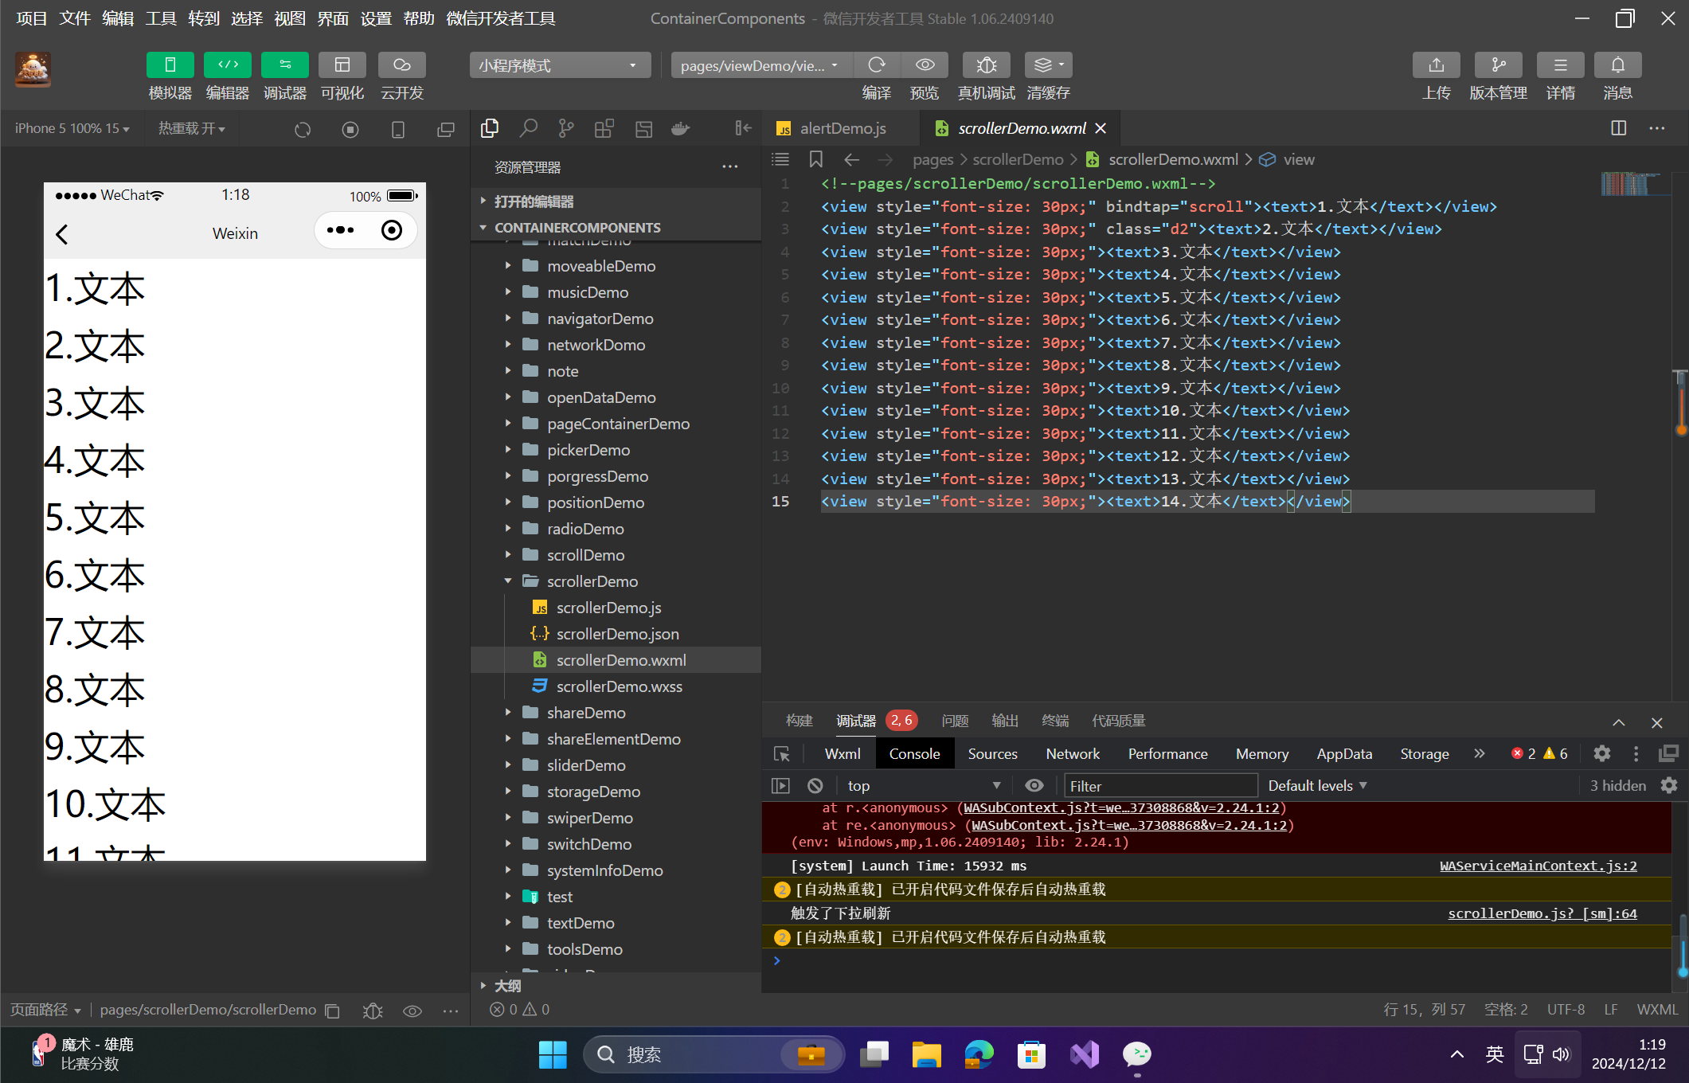Click the real device debug (真机调试) bug icon
This screenshot has height=1083, width=1689.
(986, 65)
